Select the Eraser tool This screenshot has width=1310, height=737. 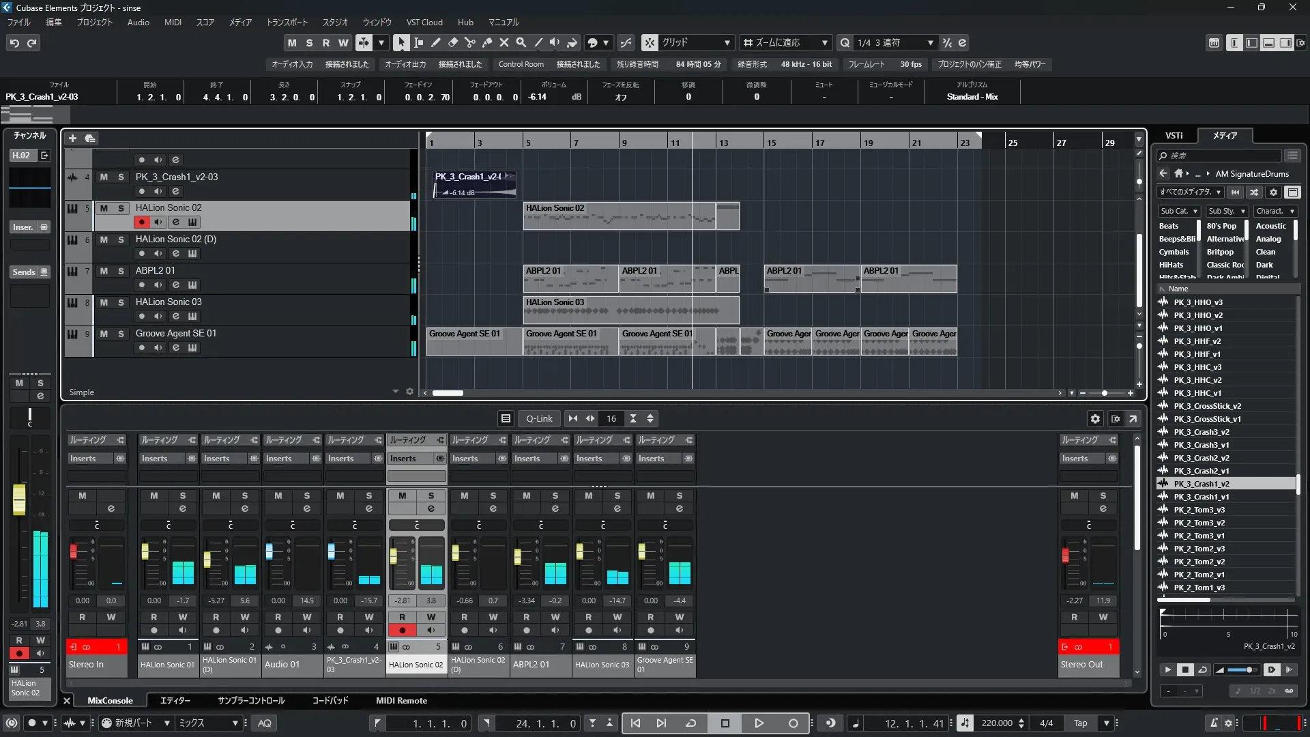(x=452, y=42)
